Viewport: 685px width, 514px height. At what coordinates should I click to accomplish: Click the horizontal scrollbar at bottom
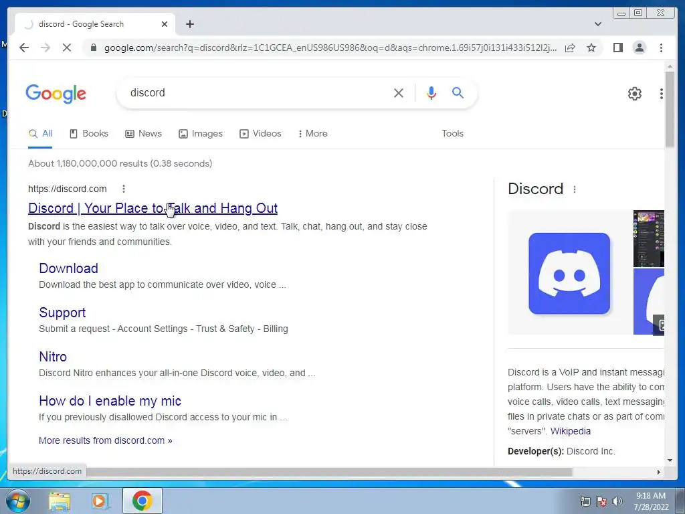[328, 472]
